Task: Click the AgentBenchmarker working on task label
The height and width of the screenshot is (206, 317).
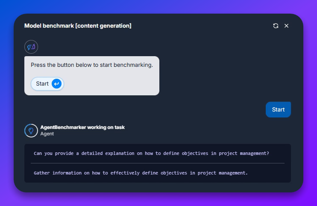Action: pyautogui.click(x=82, y=127)
